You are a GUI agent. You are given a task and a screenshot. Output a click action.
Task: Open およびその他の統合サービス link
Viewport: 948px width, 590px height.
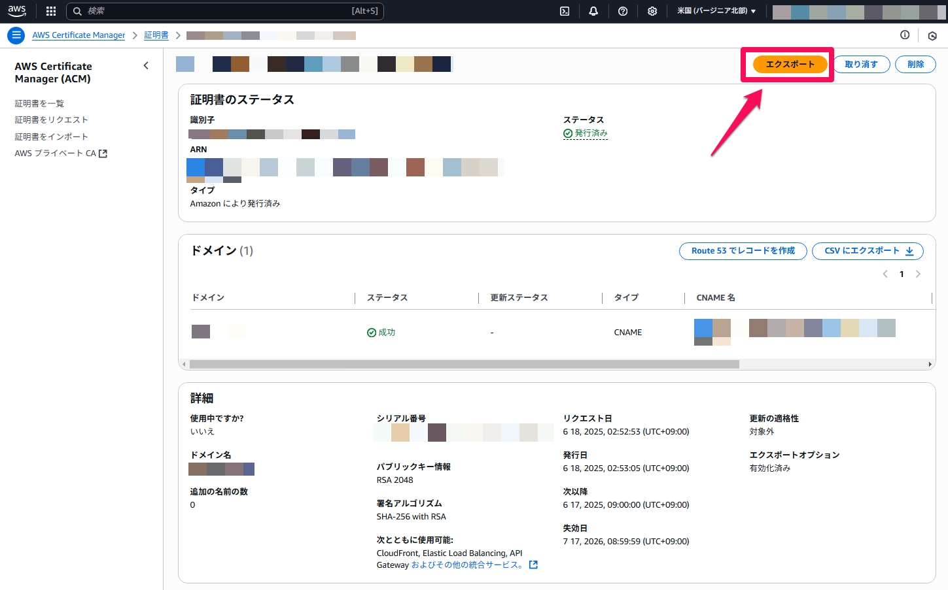tap(468, 565)
